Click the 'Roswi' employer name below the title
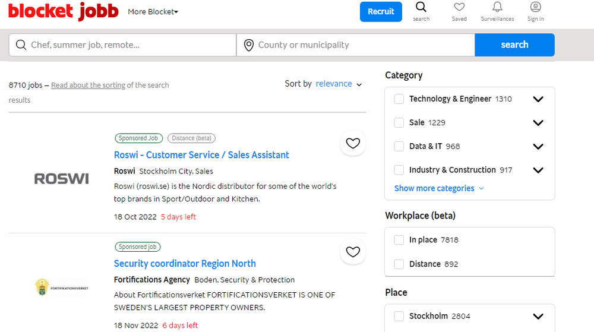594x332 pixels. 124,171
